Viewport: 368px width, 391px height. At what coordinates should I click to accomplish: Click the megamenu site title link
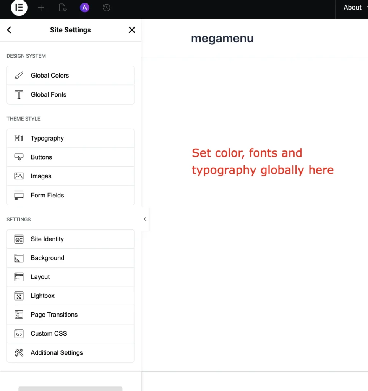[x=222, y=38]
